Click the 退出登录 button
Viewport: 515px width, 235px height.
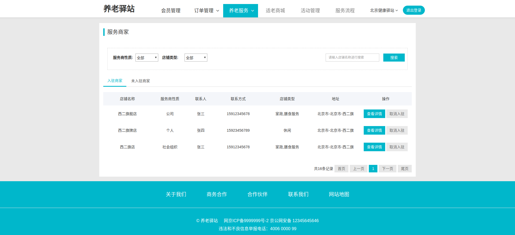tap(414, 10)
